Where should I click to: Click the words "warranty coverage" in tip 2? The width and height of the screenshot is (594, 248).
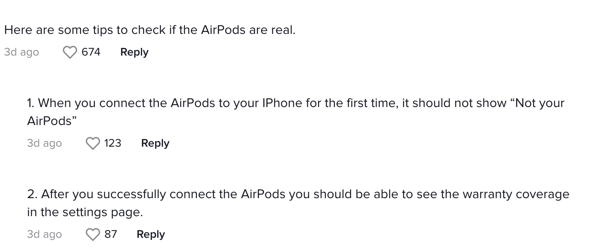pyautogui.click(x=516, y=194)
